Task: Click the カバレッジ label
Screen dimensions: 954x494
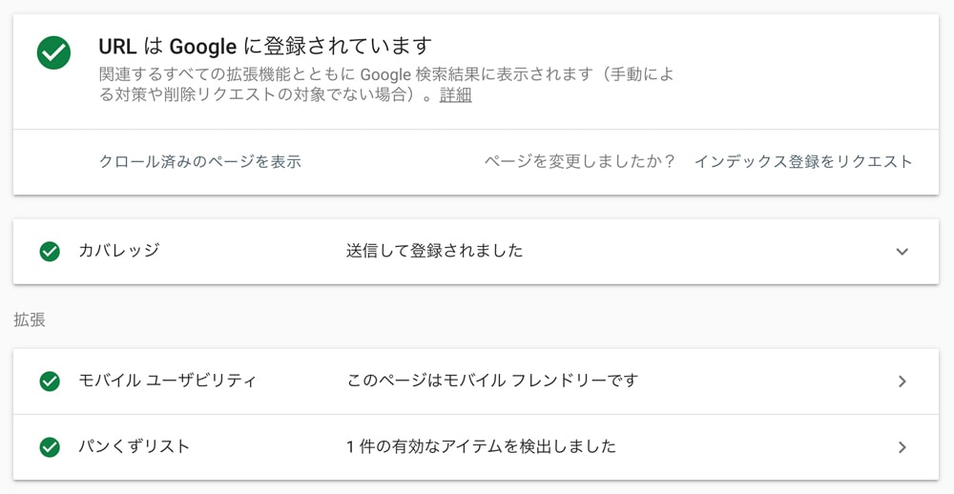Action: (x=119, y=250)
